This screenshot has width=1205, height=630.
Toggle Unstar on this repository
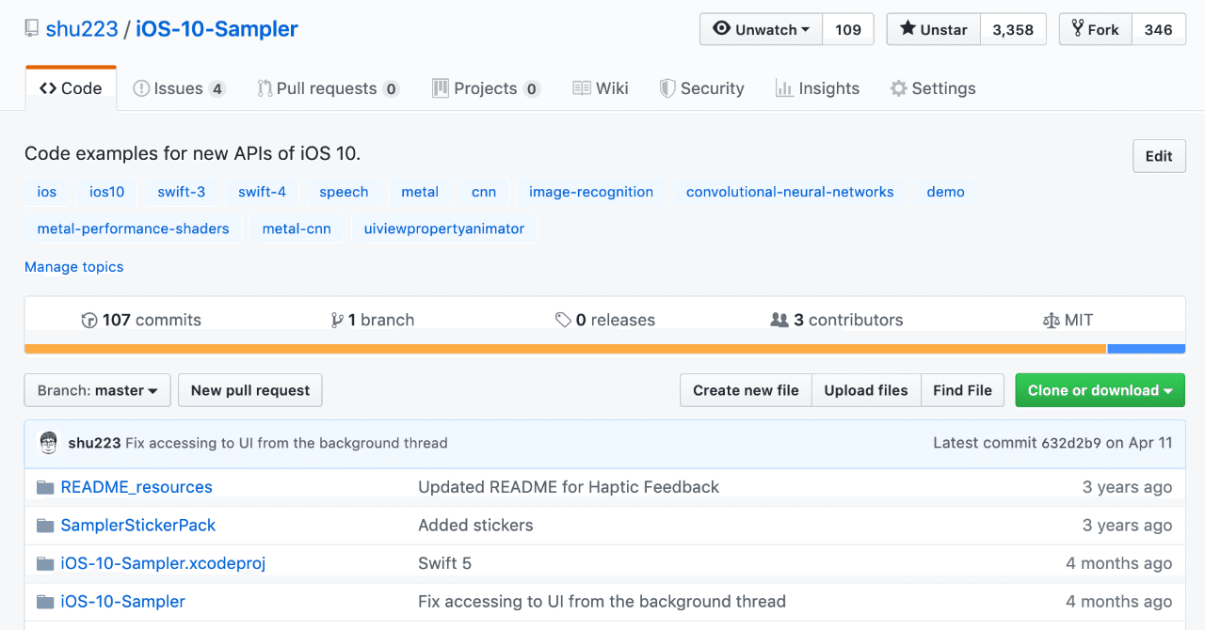point(933,29)
